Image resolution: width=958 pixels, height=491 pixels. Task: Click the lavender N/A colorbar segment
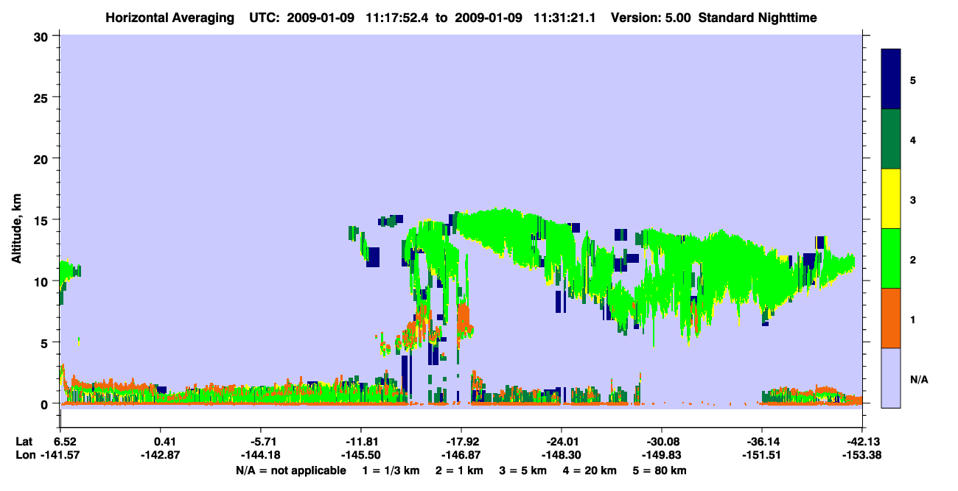pos(891,377)
